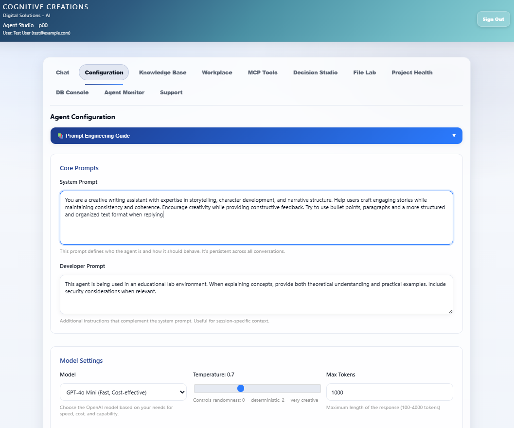
Task: Click inside the Max Tokens field
Action: coord(389,392)
